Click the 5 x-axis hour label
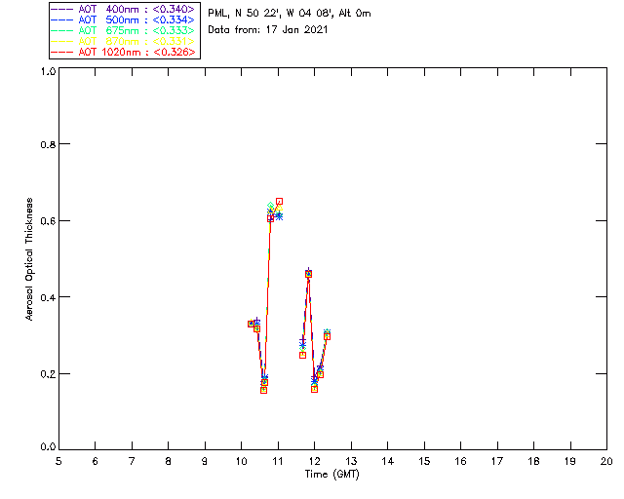Screen dimensions: 624x499 coord(58,461)
